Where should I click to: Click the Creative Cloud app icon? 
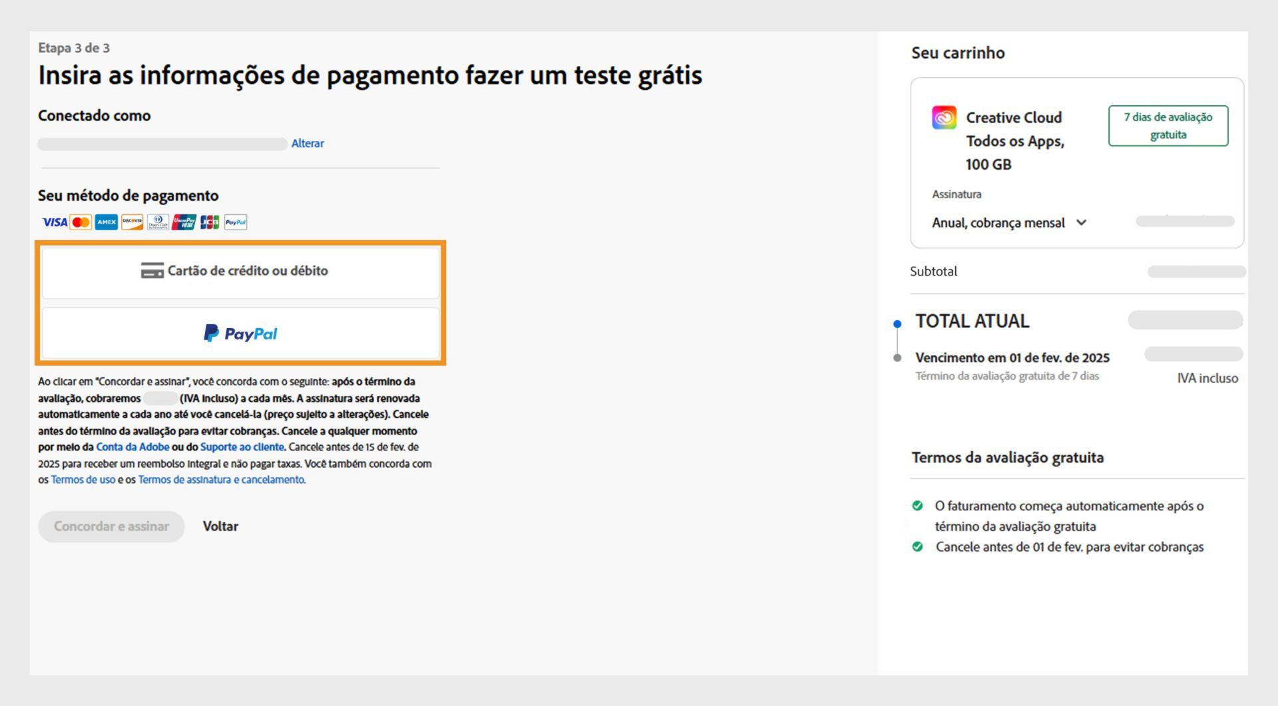pyautogui.click(x=944, y=118)
